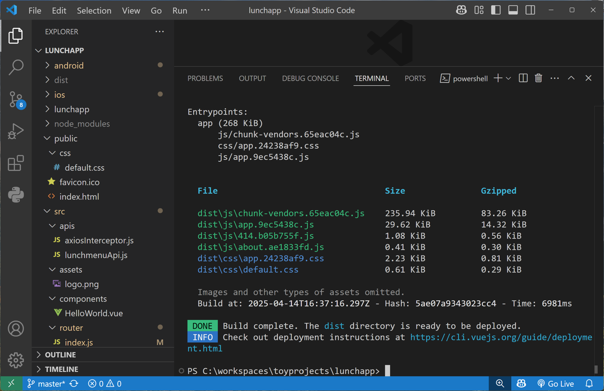Open Copilot status in status bar
604x391 pixels.
point(521,383)
